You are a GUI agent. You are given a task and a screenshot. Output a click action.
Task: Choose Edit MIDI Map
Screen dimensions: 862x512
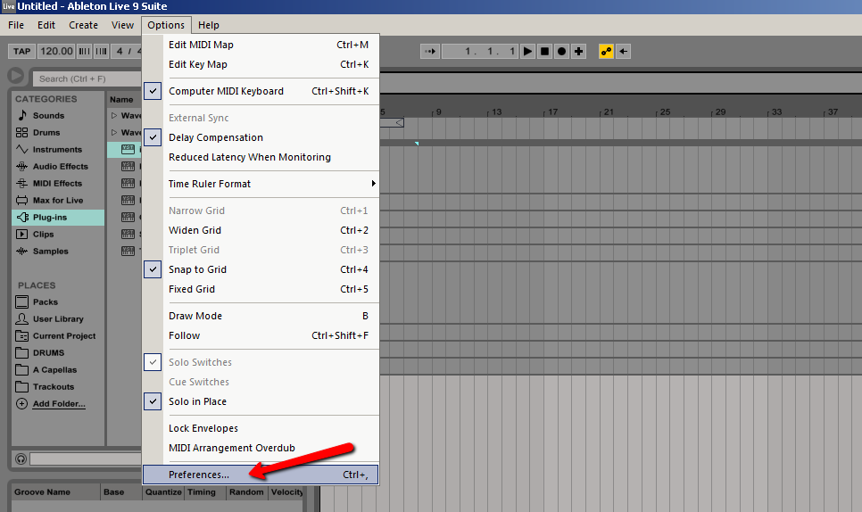tap(261, 45)
